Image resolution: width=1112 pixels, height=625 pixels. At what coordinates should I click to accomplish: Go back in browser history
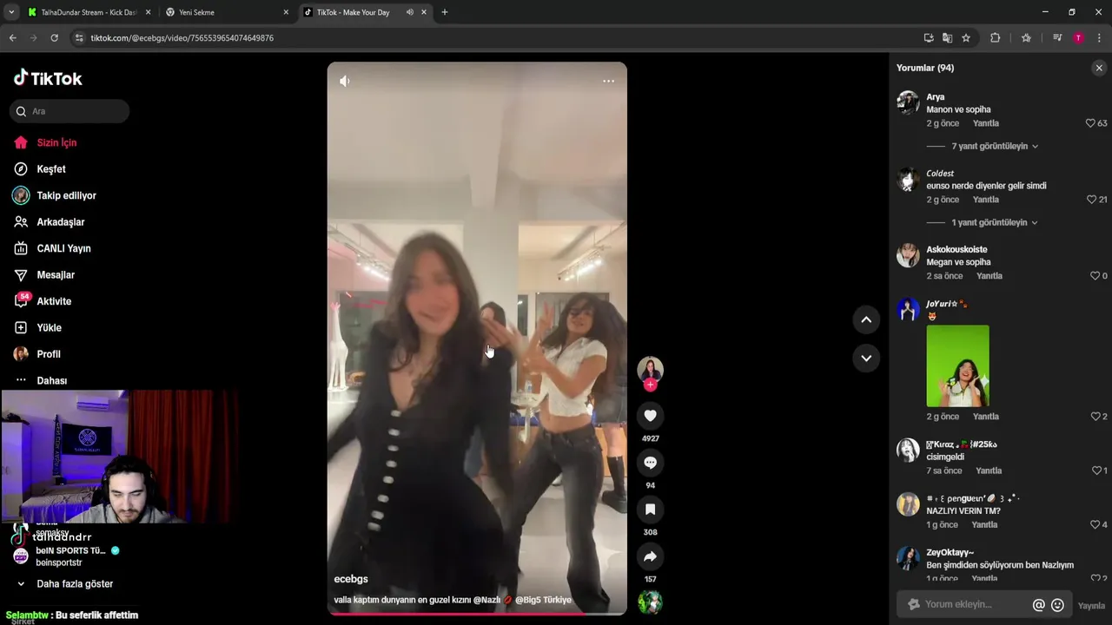(x=12, y=38)
